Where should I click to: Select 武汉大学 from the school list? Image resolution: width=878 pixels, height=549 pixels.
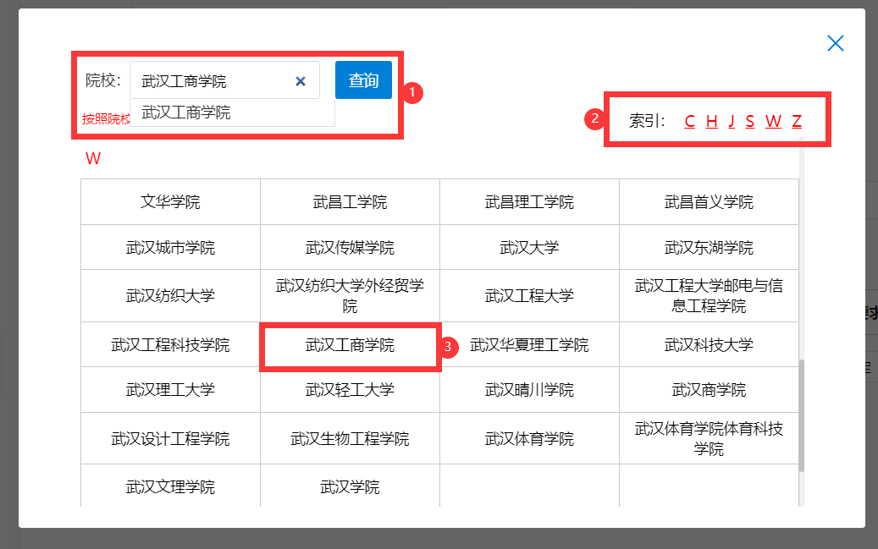click(528, 246)
